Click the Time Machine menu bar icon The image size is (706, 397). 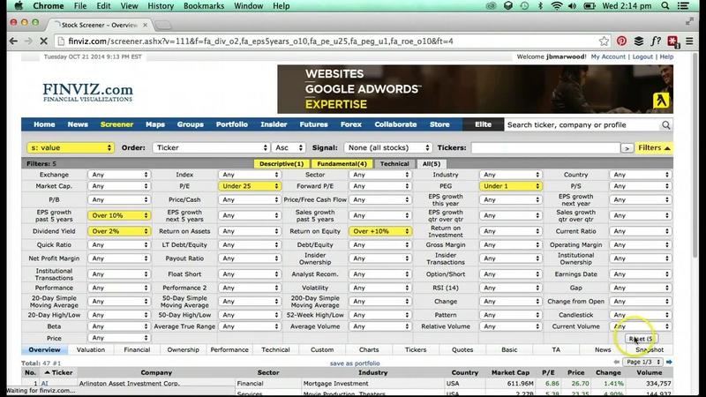[x=524, y=6]
